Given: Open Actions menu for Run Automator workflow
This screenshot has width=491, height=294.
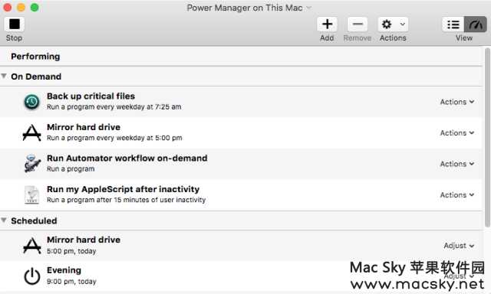Looking at the screenshot, I should click(x=457, y=164).
